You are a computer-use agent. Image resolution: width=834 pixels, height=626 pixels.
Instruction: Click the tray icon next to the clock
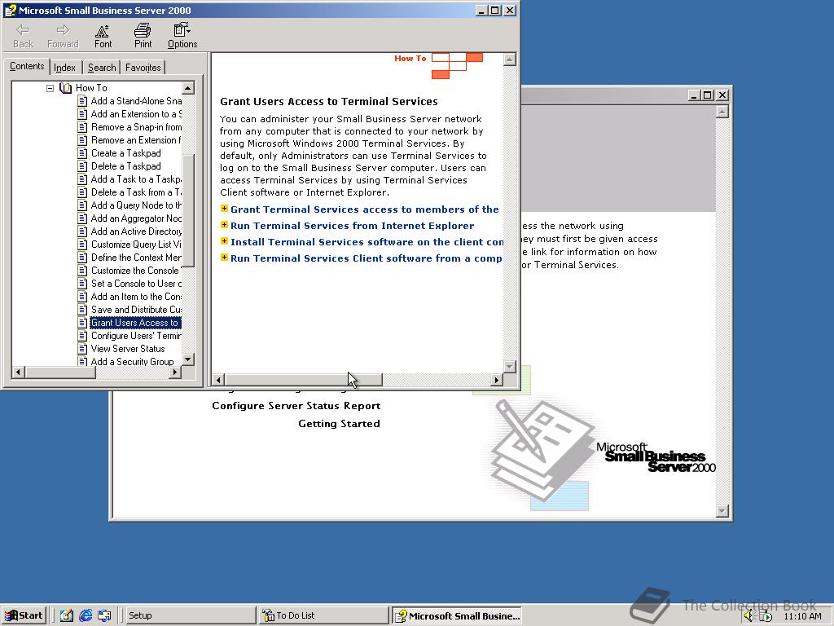click(x=766, y=616)
